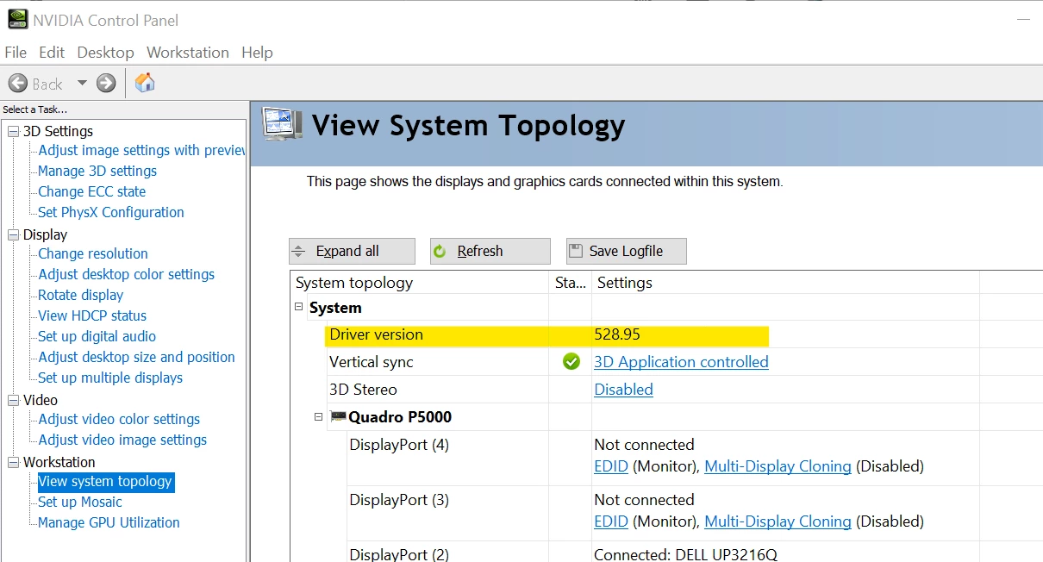
Task: Click the Forward arrow icon
Action: (106, 83)
